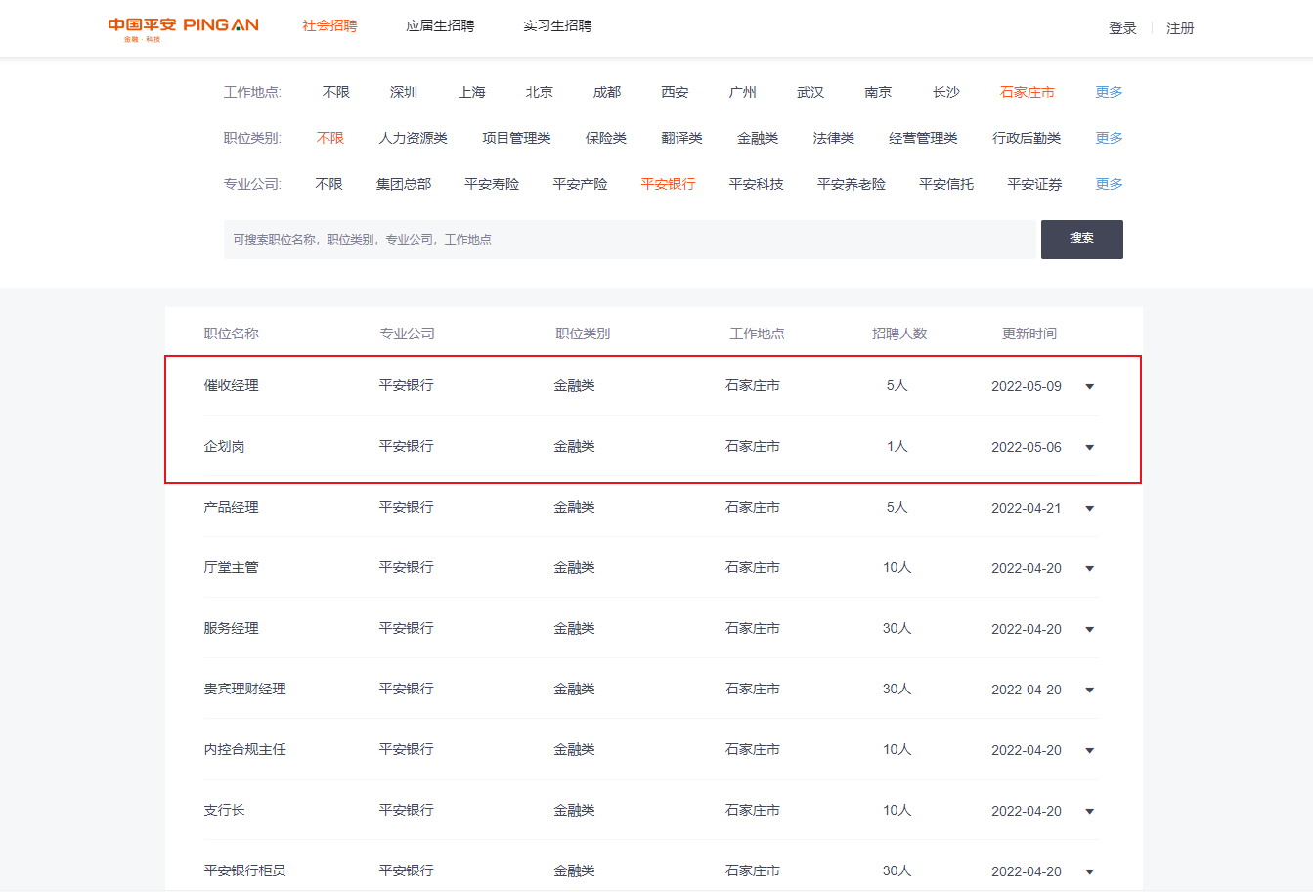Filter work location by 上海

tap(472, 92)
